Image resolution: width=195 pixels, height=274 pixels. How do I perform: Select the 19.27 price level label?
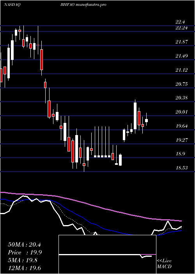182,140
